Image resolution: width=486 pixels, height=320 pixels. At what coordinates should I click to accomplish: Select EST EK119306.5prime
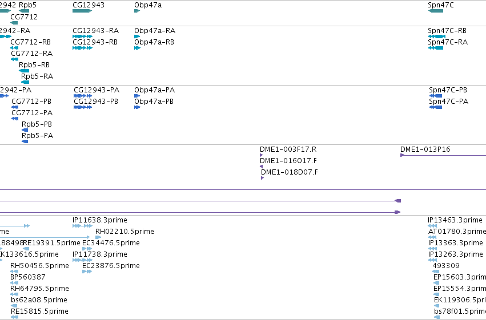437,306
